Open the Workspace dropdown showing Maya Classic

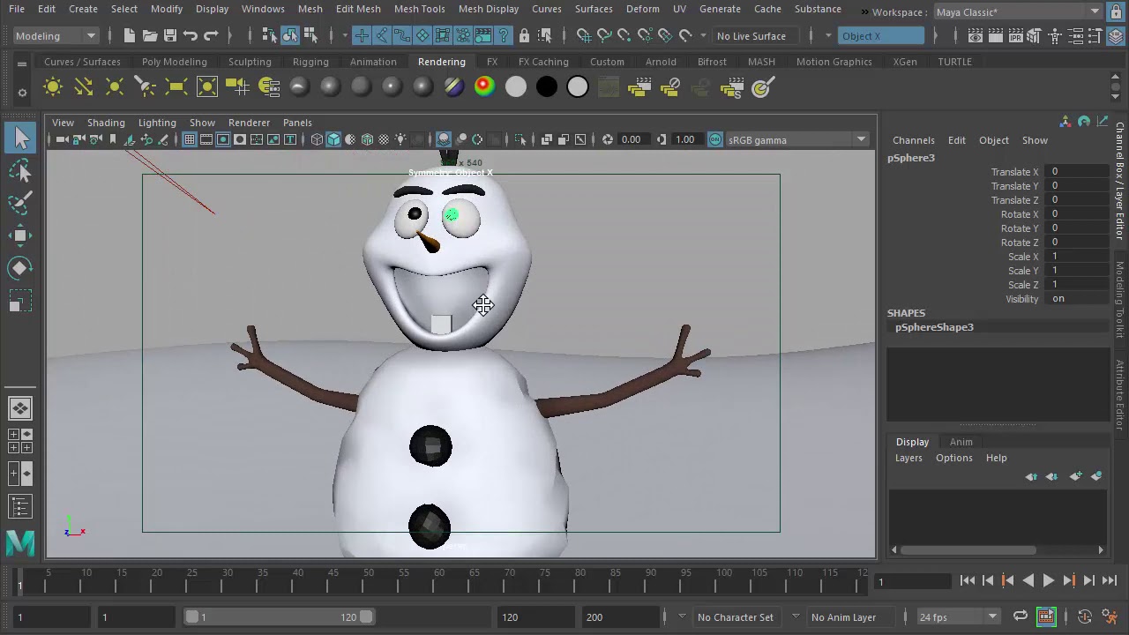click(1018, 12)
